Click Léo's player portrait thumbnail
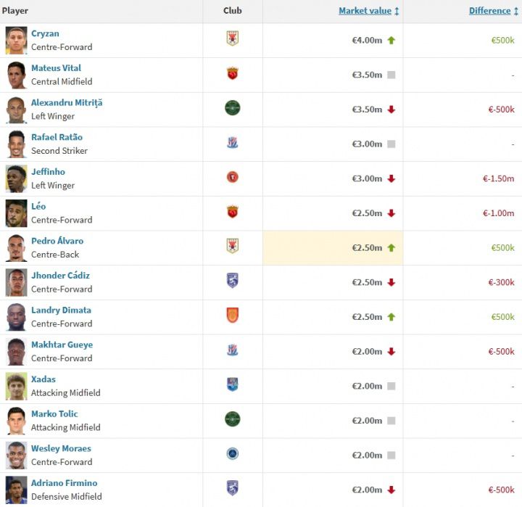522x507 pixels. pyautogui.click(x=16, y=213)
